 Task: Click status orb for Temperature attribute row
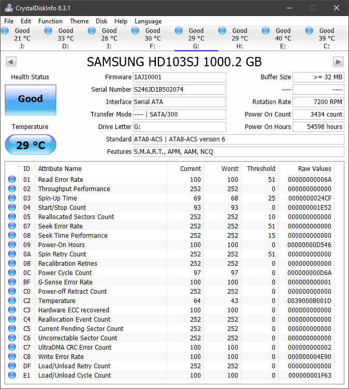(12, 300)
